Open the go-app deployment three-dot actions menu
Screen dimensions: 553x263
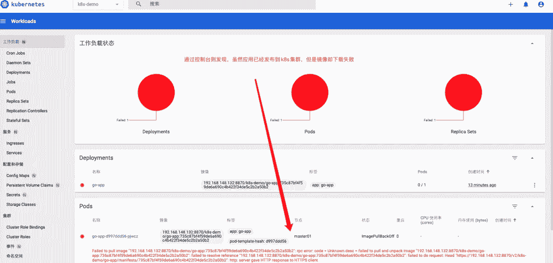click(x=535, y=185)
